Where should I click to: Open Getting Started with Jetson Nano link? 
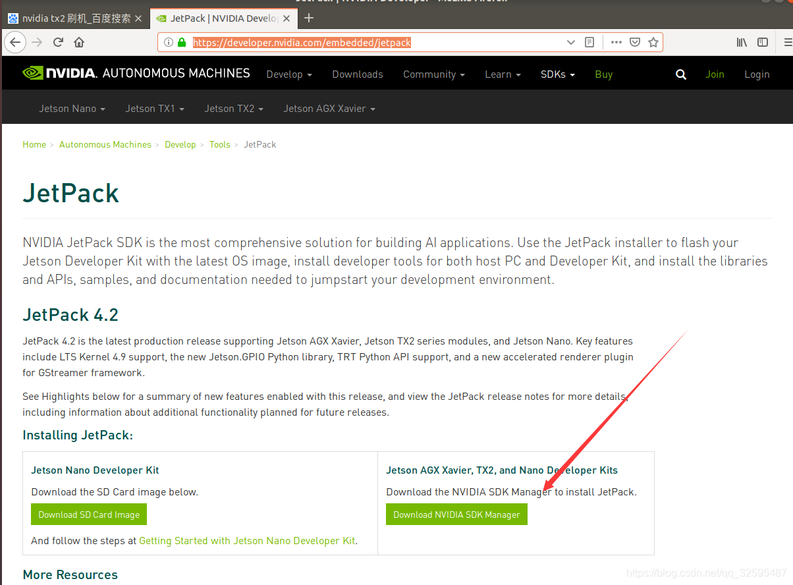pos(247,541)
